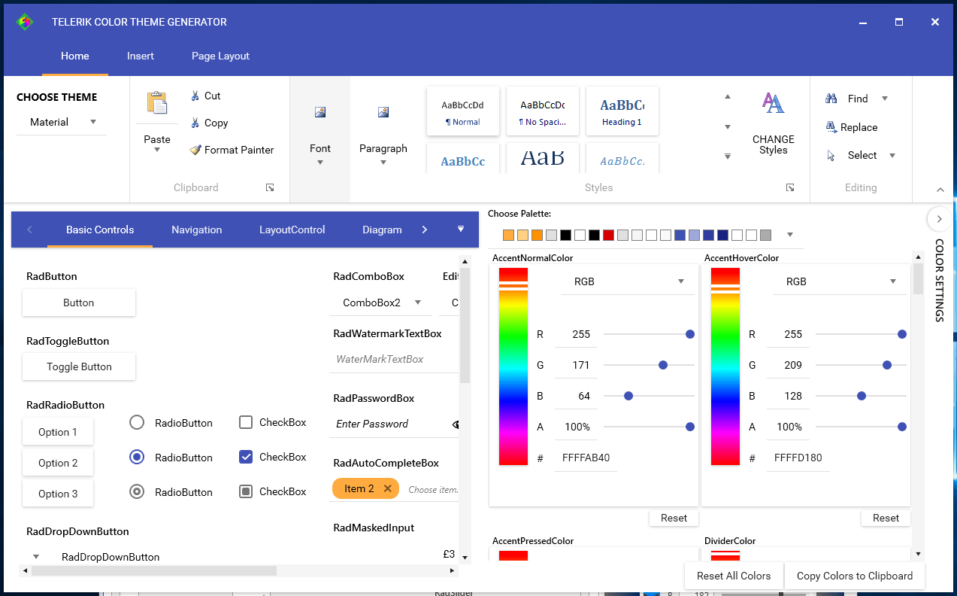Open the Paste dropdown arrow
957x596 pixels.
pyautogui.click(x=157, y=150)
